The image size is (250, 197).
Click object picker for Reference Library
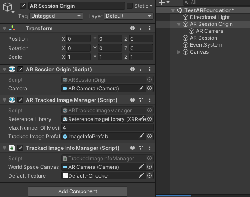tap(149, 119)
